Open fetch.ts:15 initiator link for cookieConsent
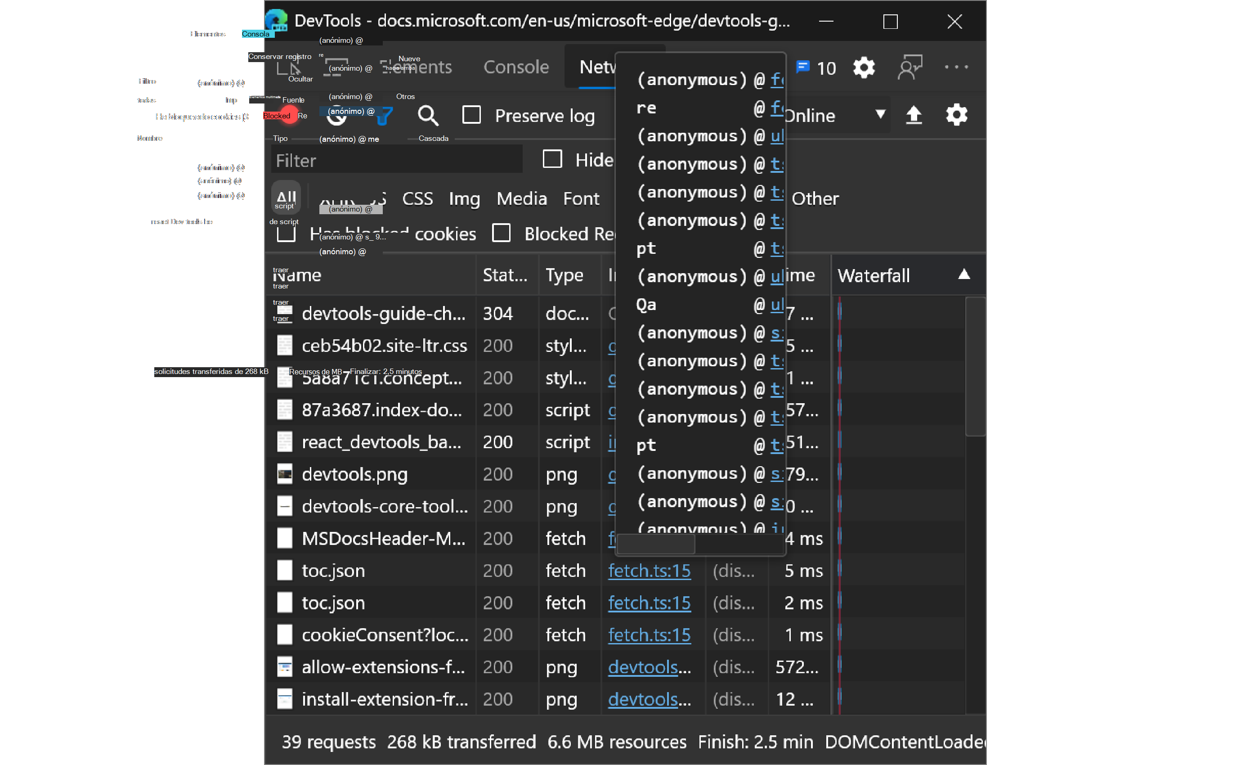This screenshot has width=1250, height=765. 650,634
